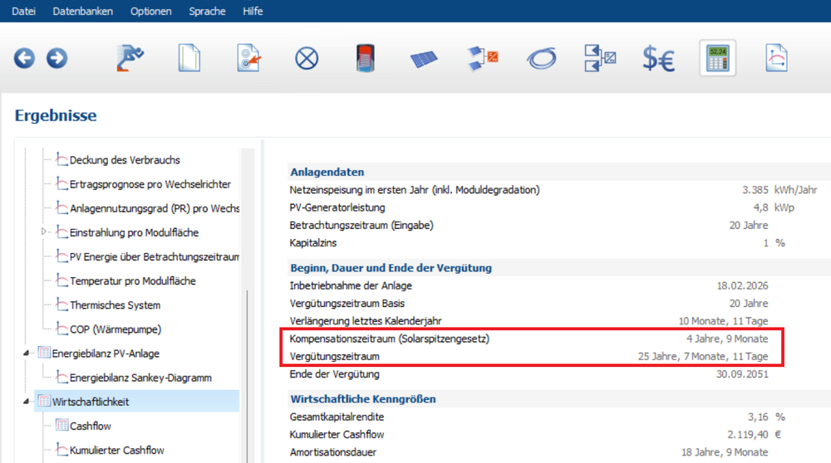This screenshot has height=463, width=831.
Task: Click the coiled cable icon
Action: click(542, 59)
